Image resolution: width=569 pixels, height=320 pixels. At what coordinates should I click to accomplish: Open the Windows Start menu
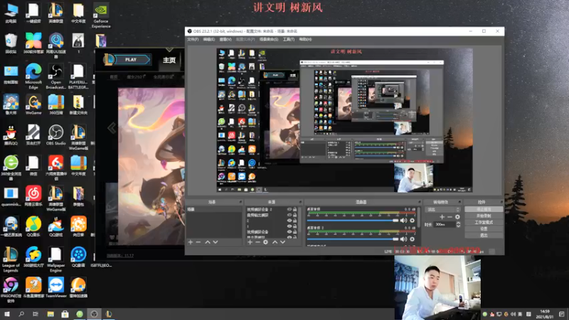coord(7,314)
